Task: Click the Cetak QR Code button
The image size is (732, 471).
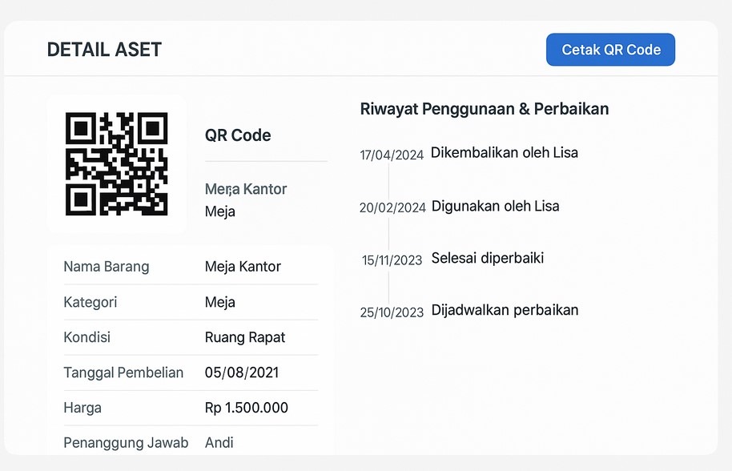Action: [x=610, y=50]
